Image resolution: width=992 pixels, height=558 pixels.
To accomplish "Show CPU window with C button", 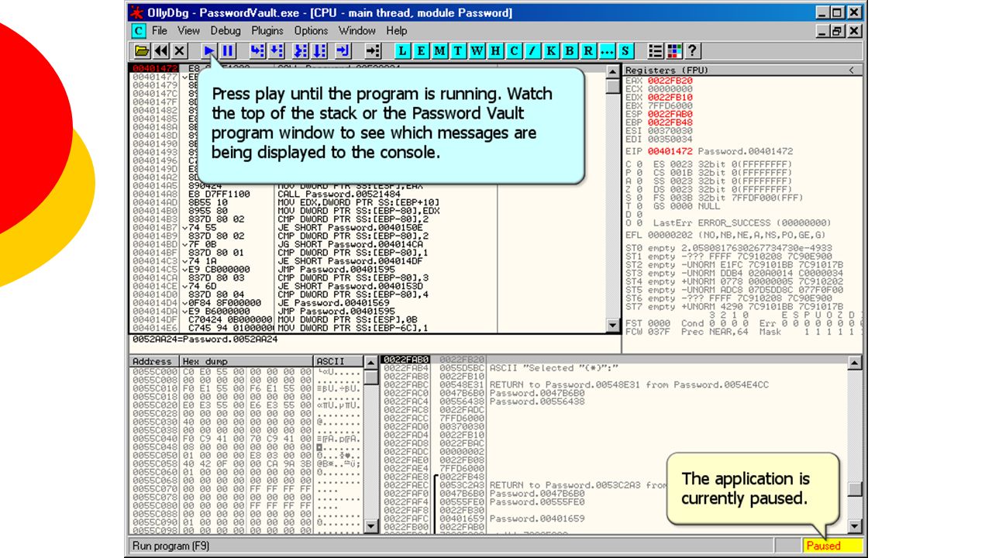I will tap(515, 51).
